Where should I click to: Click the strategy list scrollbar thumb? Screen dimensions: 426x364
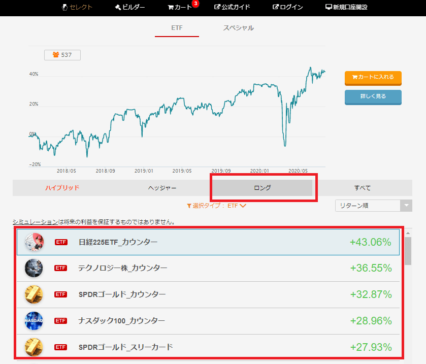pos(408,249)
